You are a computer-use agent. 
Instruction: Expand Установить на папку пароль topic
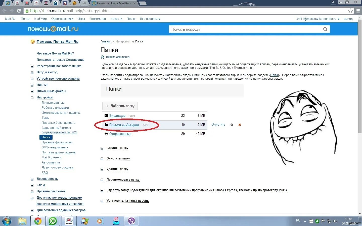102,201
